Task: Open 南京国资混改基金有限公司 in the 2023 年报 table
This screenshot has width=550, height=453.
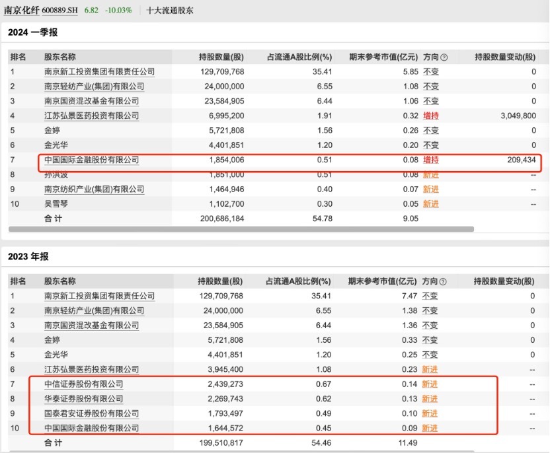Action: [x=91, y=325]
